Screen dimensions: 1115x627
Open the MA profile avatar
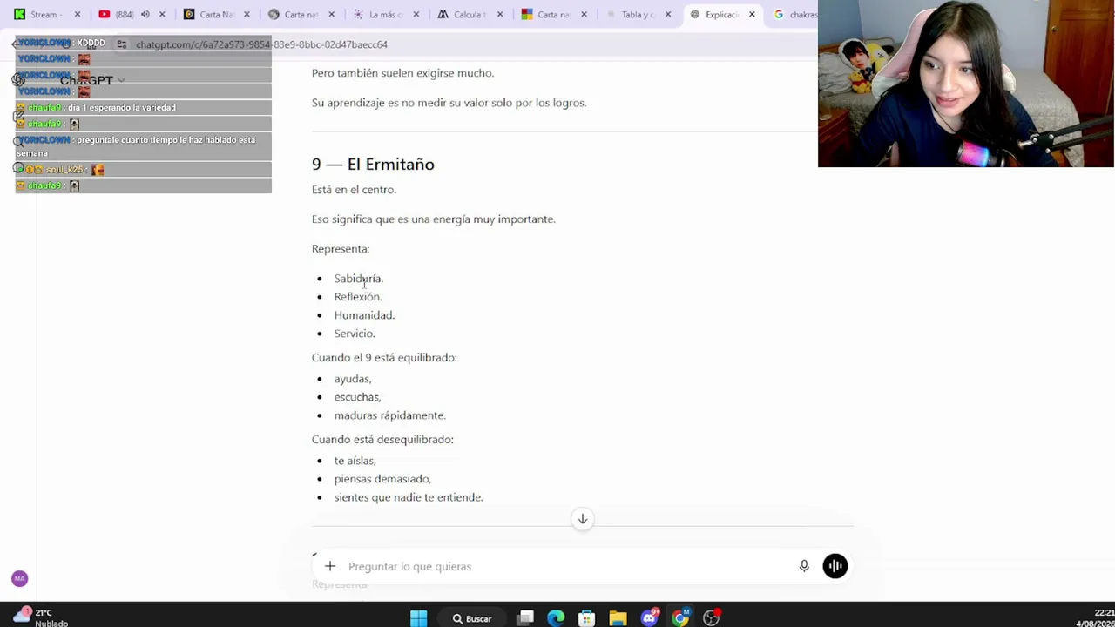click(x=19, y=578)
